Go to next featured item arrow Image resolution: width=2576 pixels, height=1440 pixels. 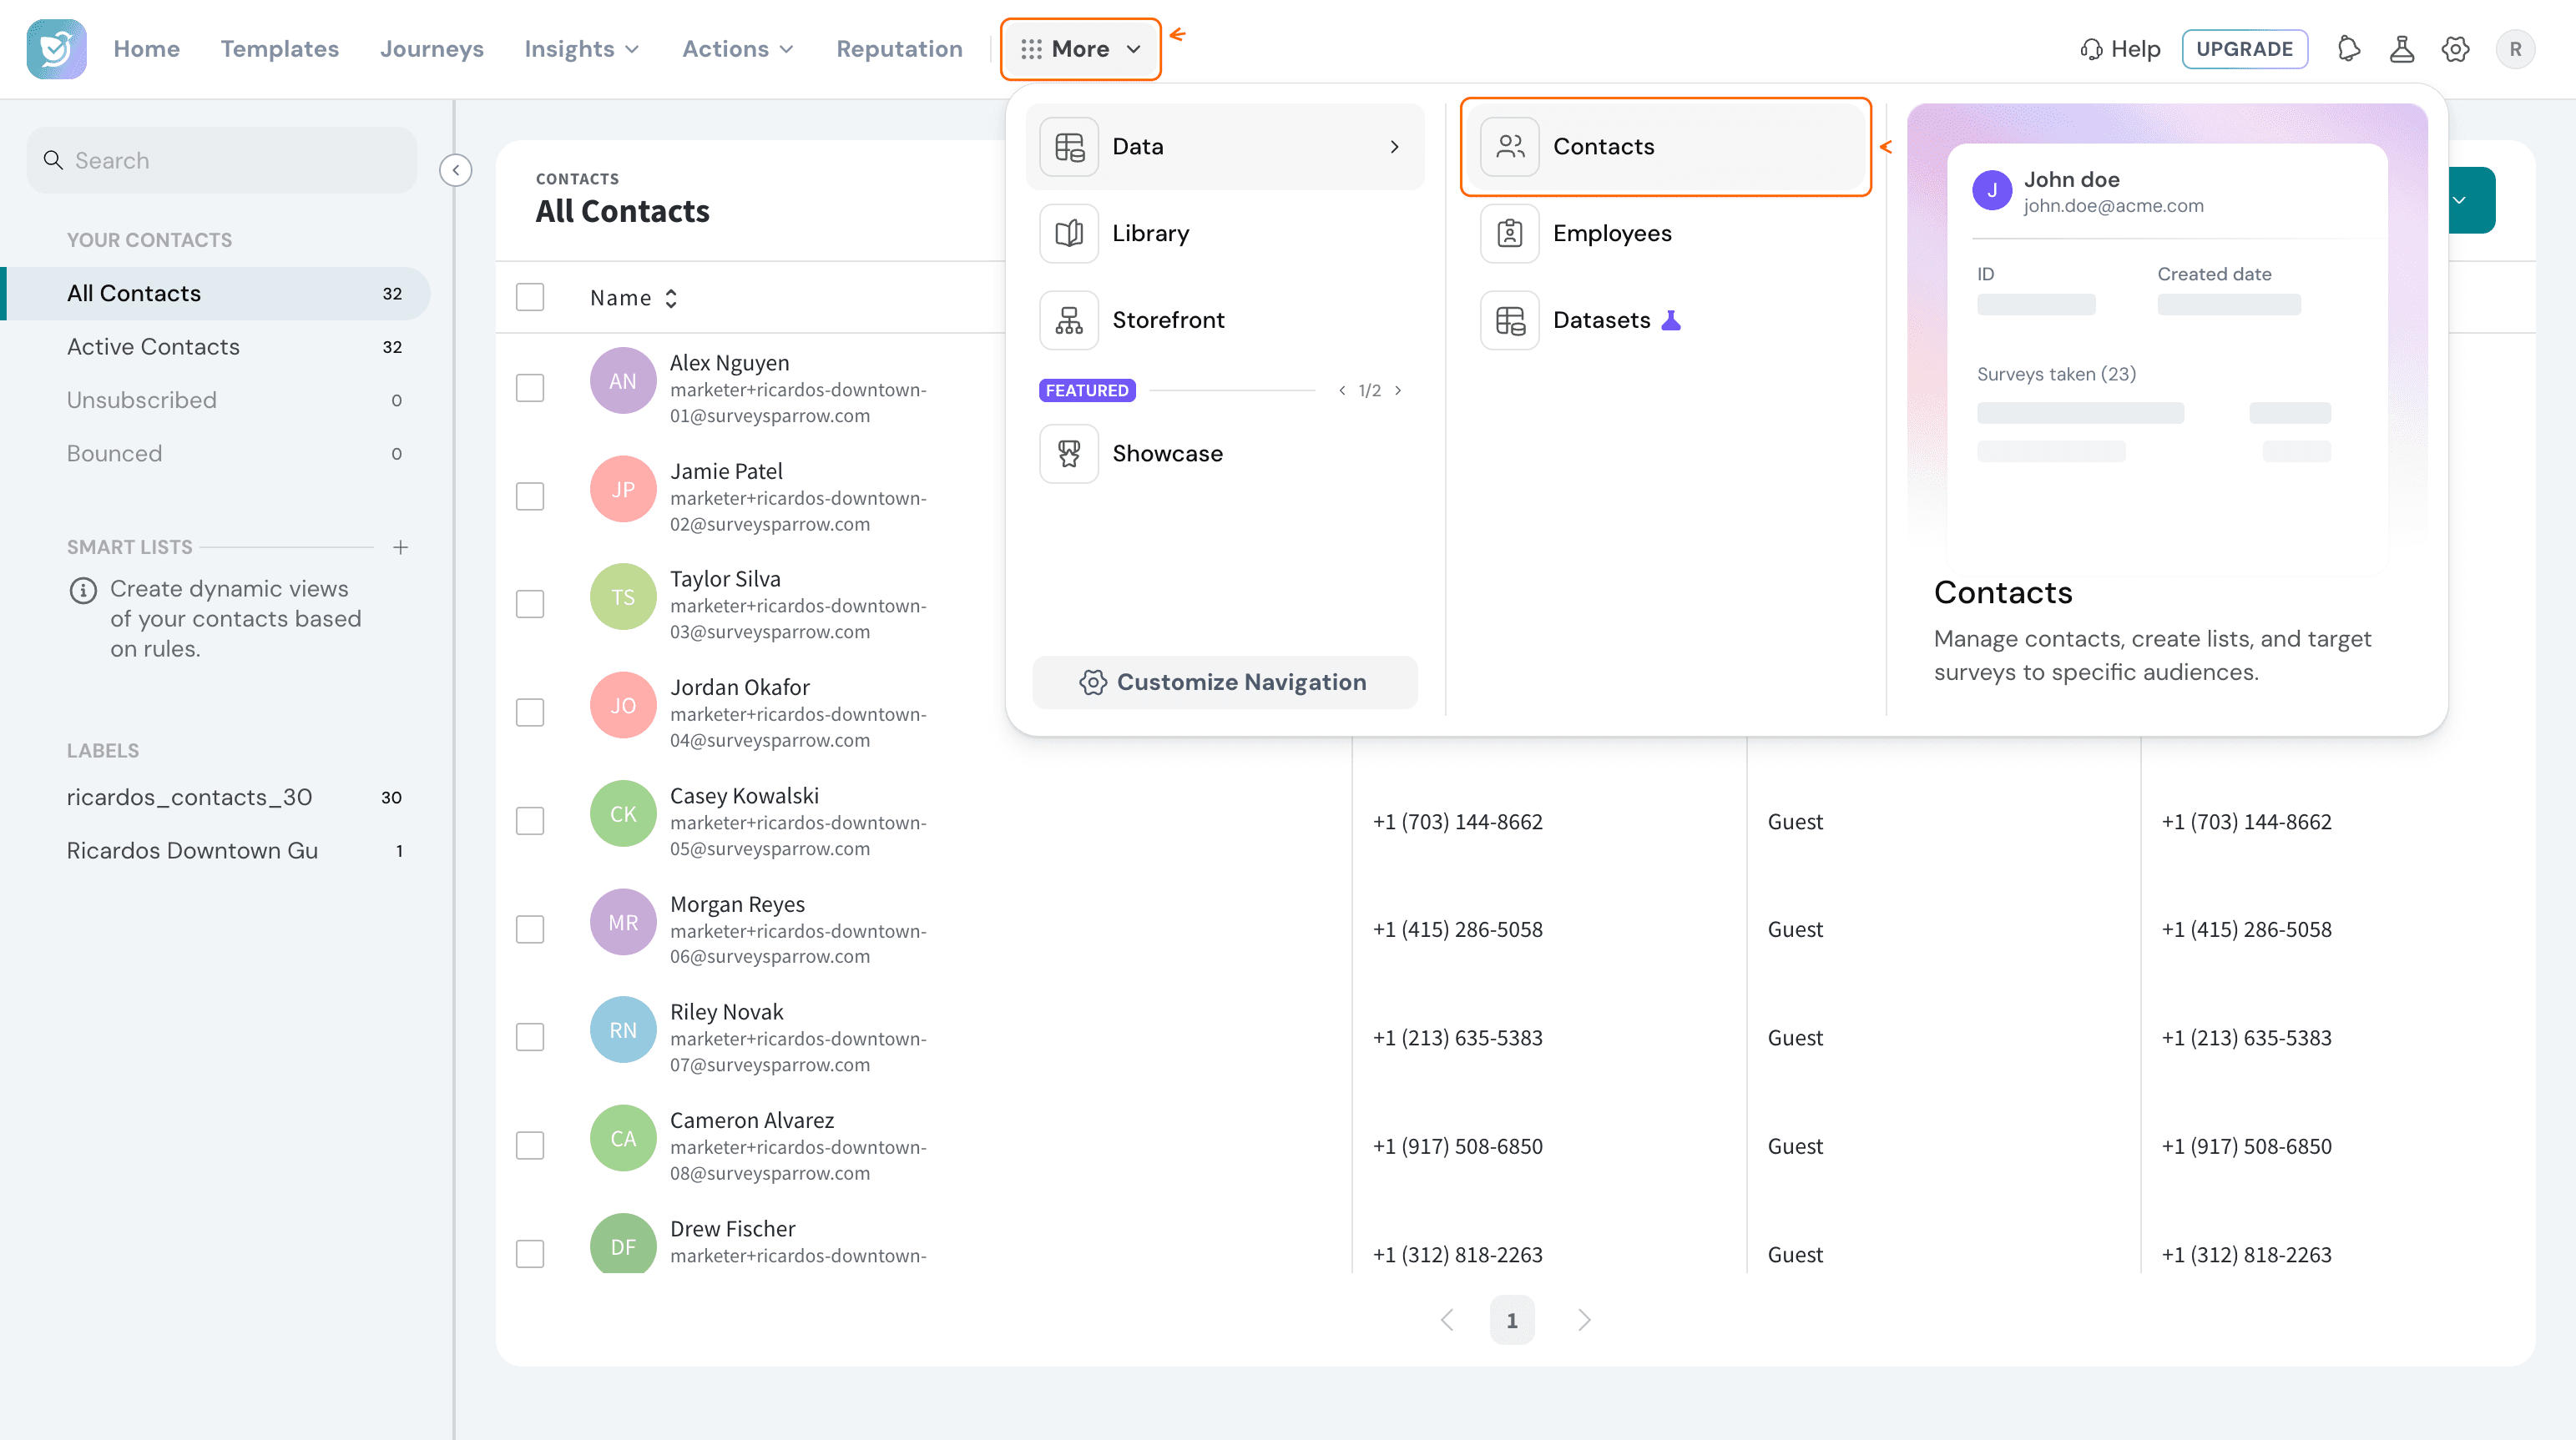coord(1398,390)
